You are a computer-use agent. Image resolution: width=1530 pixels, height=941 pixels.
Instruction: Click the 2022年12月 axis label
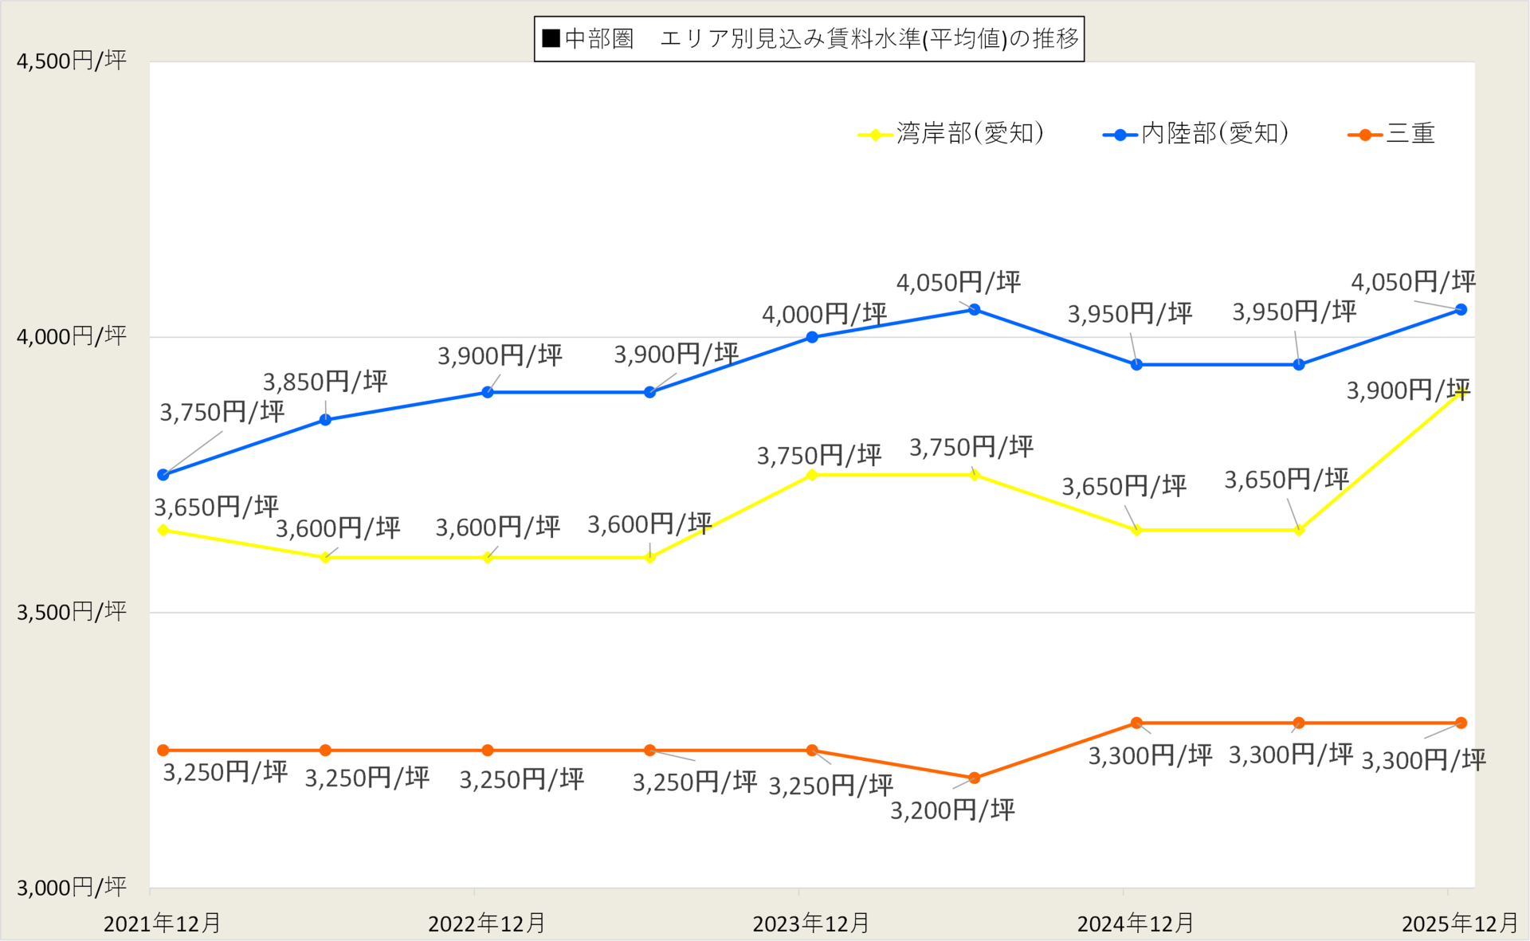click(x=487, y=923)
